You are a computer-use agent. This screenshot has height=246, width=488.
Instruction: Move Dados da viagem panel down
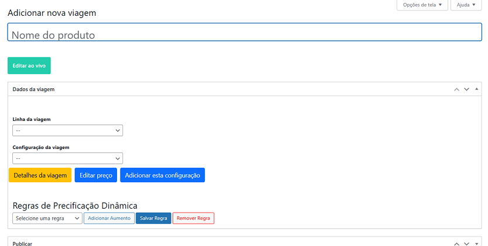pyautogui.click(x=466, y=89)
